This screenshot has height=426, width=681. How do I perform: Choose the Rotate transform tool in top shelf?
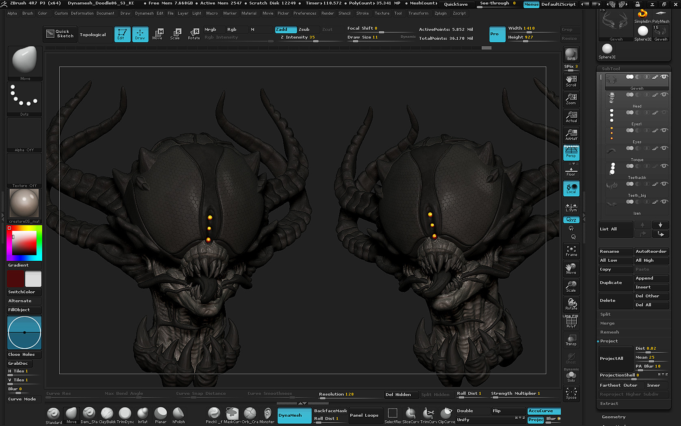pyautogui.click(x=194, y=34)
